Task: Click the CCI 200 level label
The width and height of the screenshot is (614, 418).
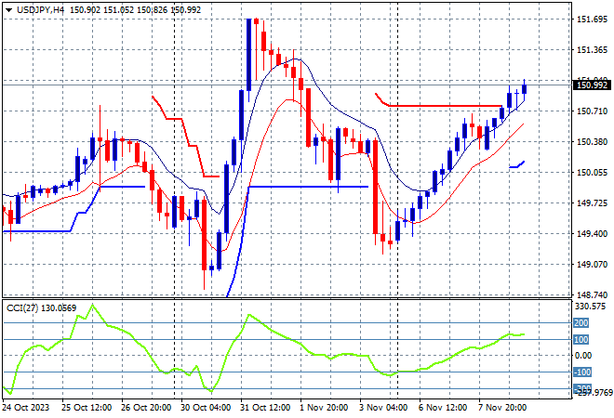Action: coord(581,322)
